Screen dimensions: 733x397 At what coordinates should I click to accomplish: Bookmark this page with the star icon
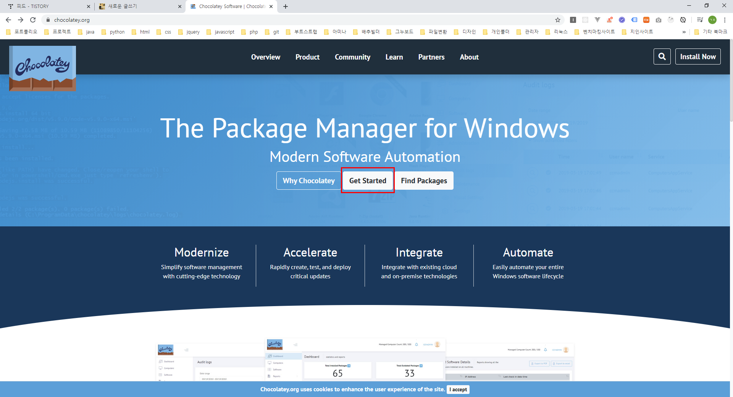click(558, 20)
